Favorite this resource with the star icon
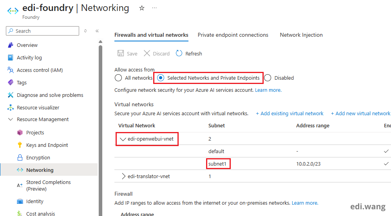Image resolution: width=391 pixels, height=216 pixels. [x=142, y=8]
